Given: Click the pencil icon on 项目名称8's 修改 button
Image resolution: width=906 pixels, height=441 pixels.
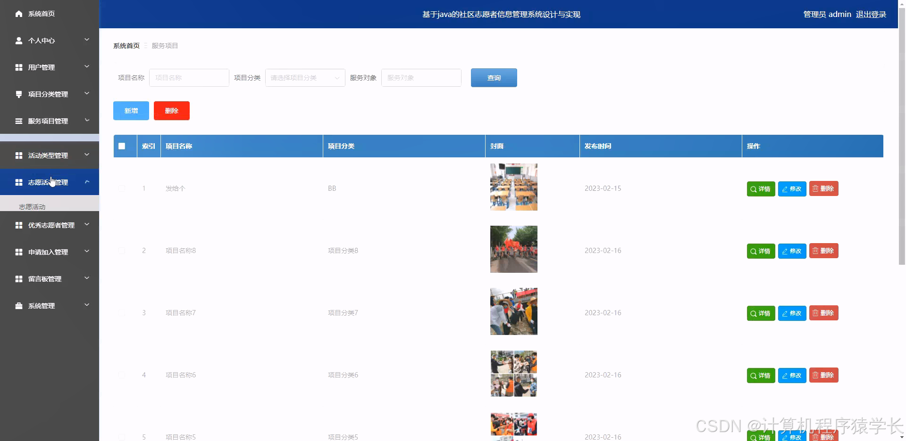Looking at the screenshot, I should click(x=784, y=251).
